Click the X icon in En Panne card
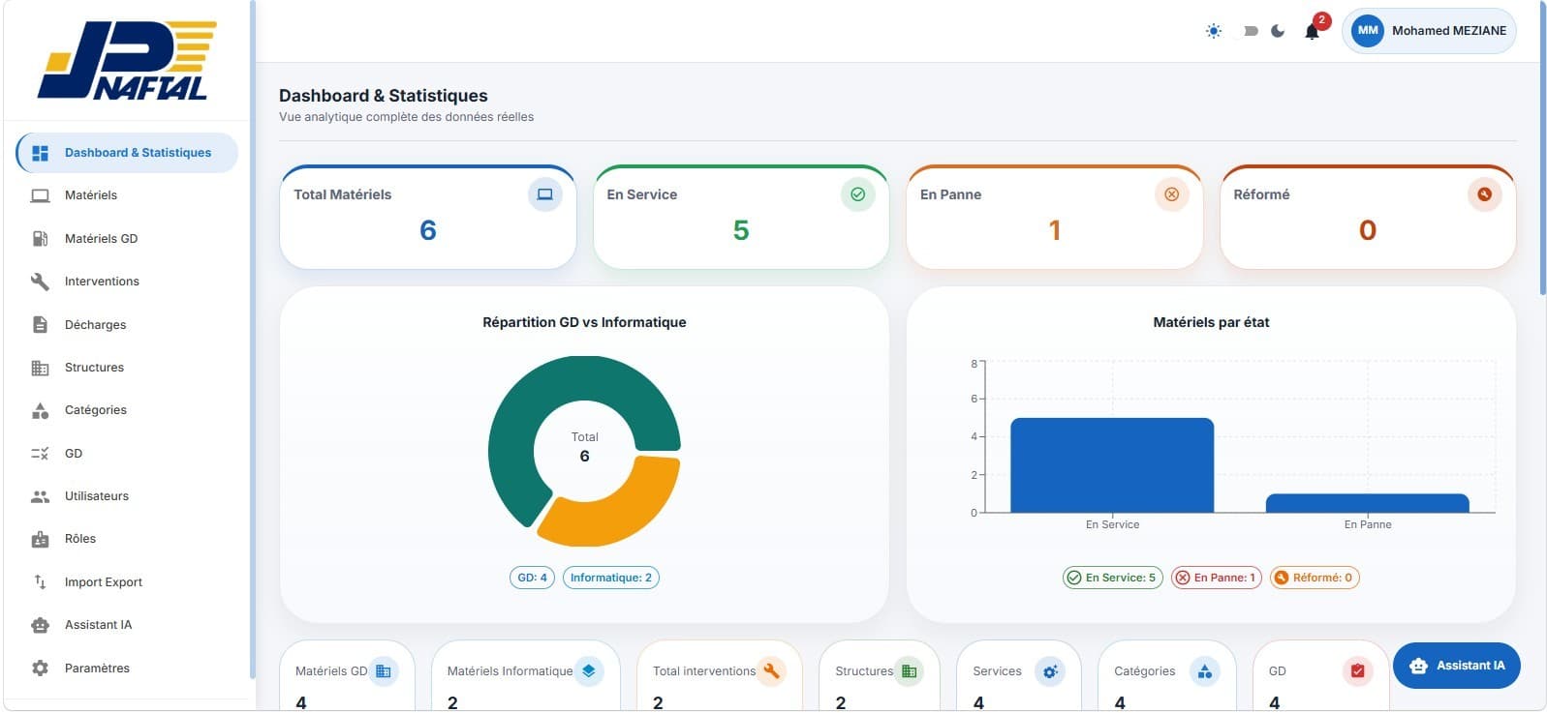The height and width of the screenshot is (713, 1547). pos(1171,194)
